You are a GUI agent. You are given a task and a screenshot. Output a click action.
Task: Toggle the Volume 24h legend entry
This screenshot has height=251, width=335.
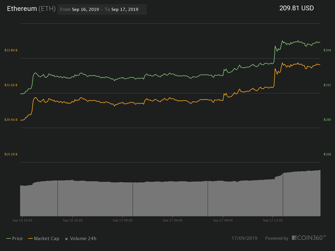point(81,238)
